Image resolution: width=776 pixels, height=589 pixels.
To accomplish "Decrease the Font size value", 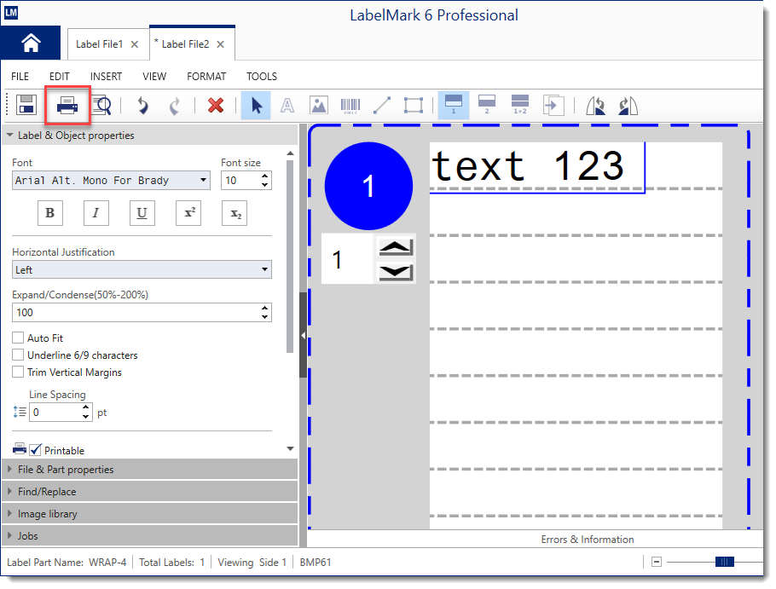I will [x=265, y=185].
